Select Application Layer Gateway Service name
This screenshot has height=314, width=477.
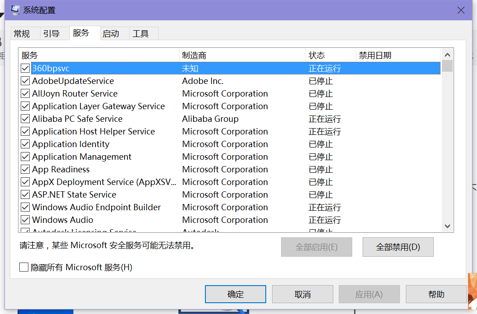pos(99,106)
